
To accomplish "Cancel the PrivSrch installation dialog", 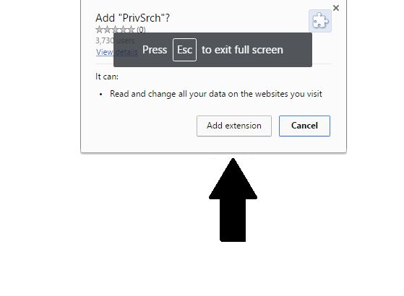I will [304, 126].
